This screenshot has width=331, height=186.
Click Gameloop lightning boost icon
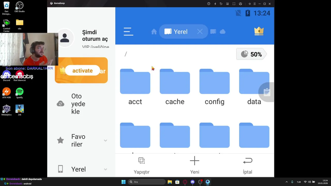[215, 4]
